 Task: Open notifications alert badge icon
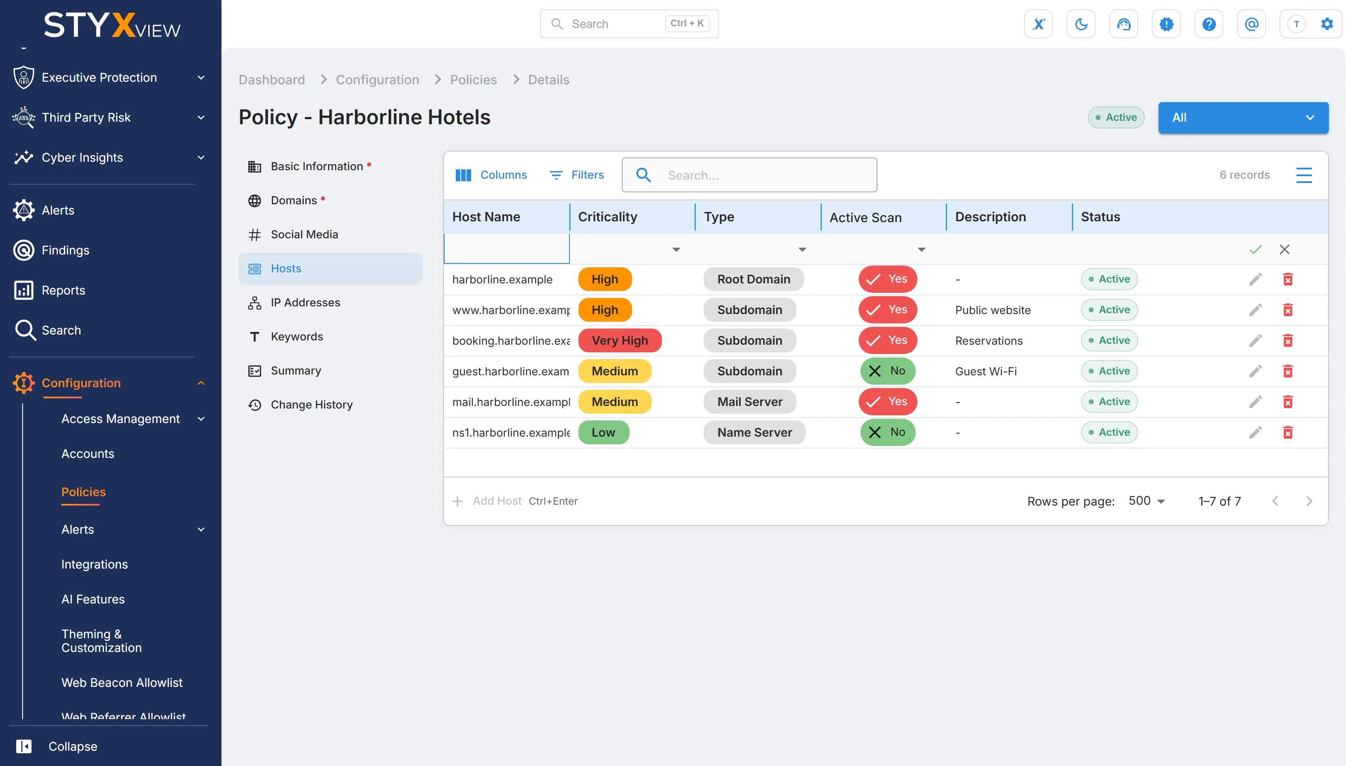tap(1166, 24)
